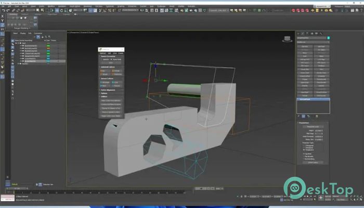Screen dimensions: 364x208
Task: Activate the Select and Rotate tool
Action: [x=61, y=10]
